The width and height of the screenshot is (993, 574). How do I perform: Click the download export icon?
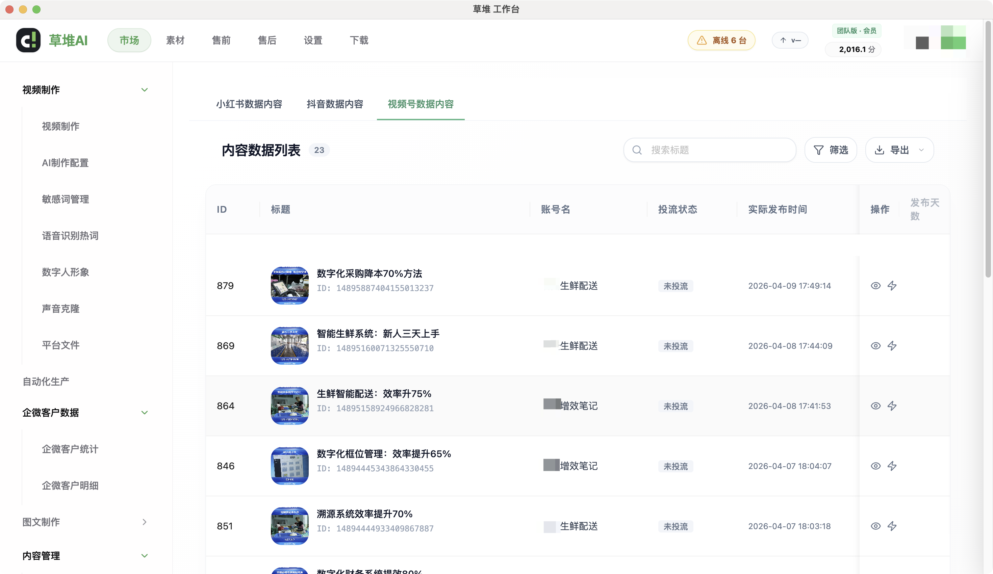[x=879, y=150]
